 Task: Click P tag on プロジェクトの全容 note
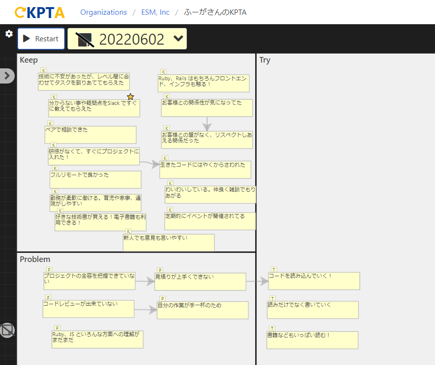[49, 270]
